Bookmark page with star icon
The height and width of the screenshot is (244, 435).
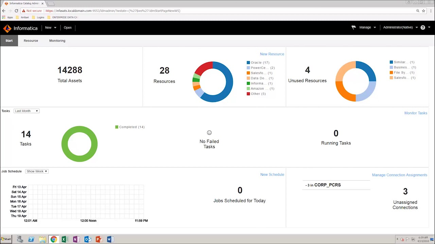tap(423, 11)
